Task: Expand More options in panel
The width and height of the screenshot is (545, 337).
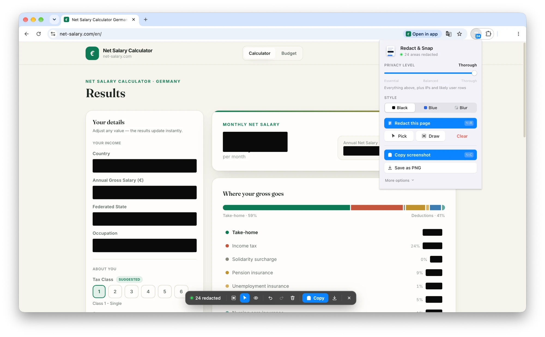Action: [x=399, y=180]
